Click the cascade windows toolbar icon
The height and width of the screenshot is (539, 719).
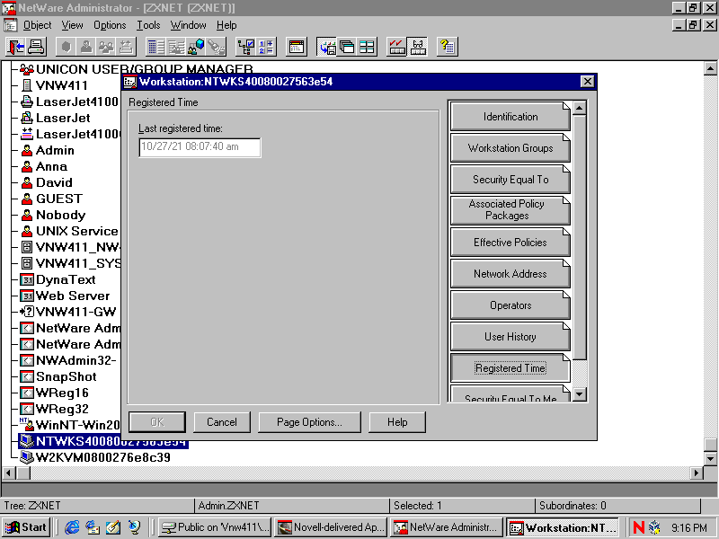coord(347,47)
